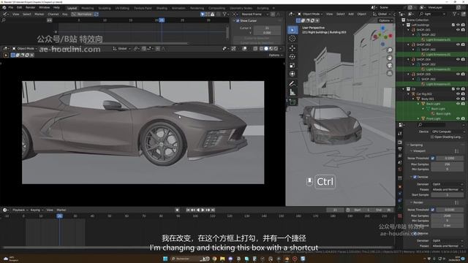Jump to the start frame in timeline
Viewport: 468px width, 263px height.
tap(188, 210)
